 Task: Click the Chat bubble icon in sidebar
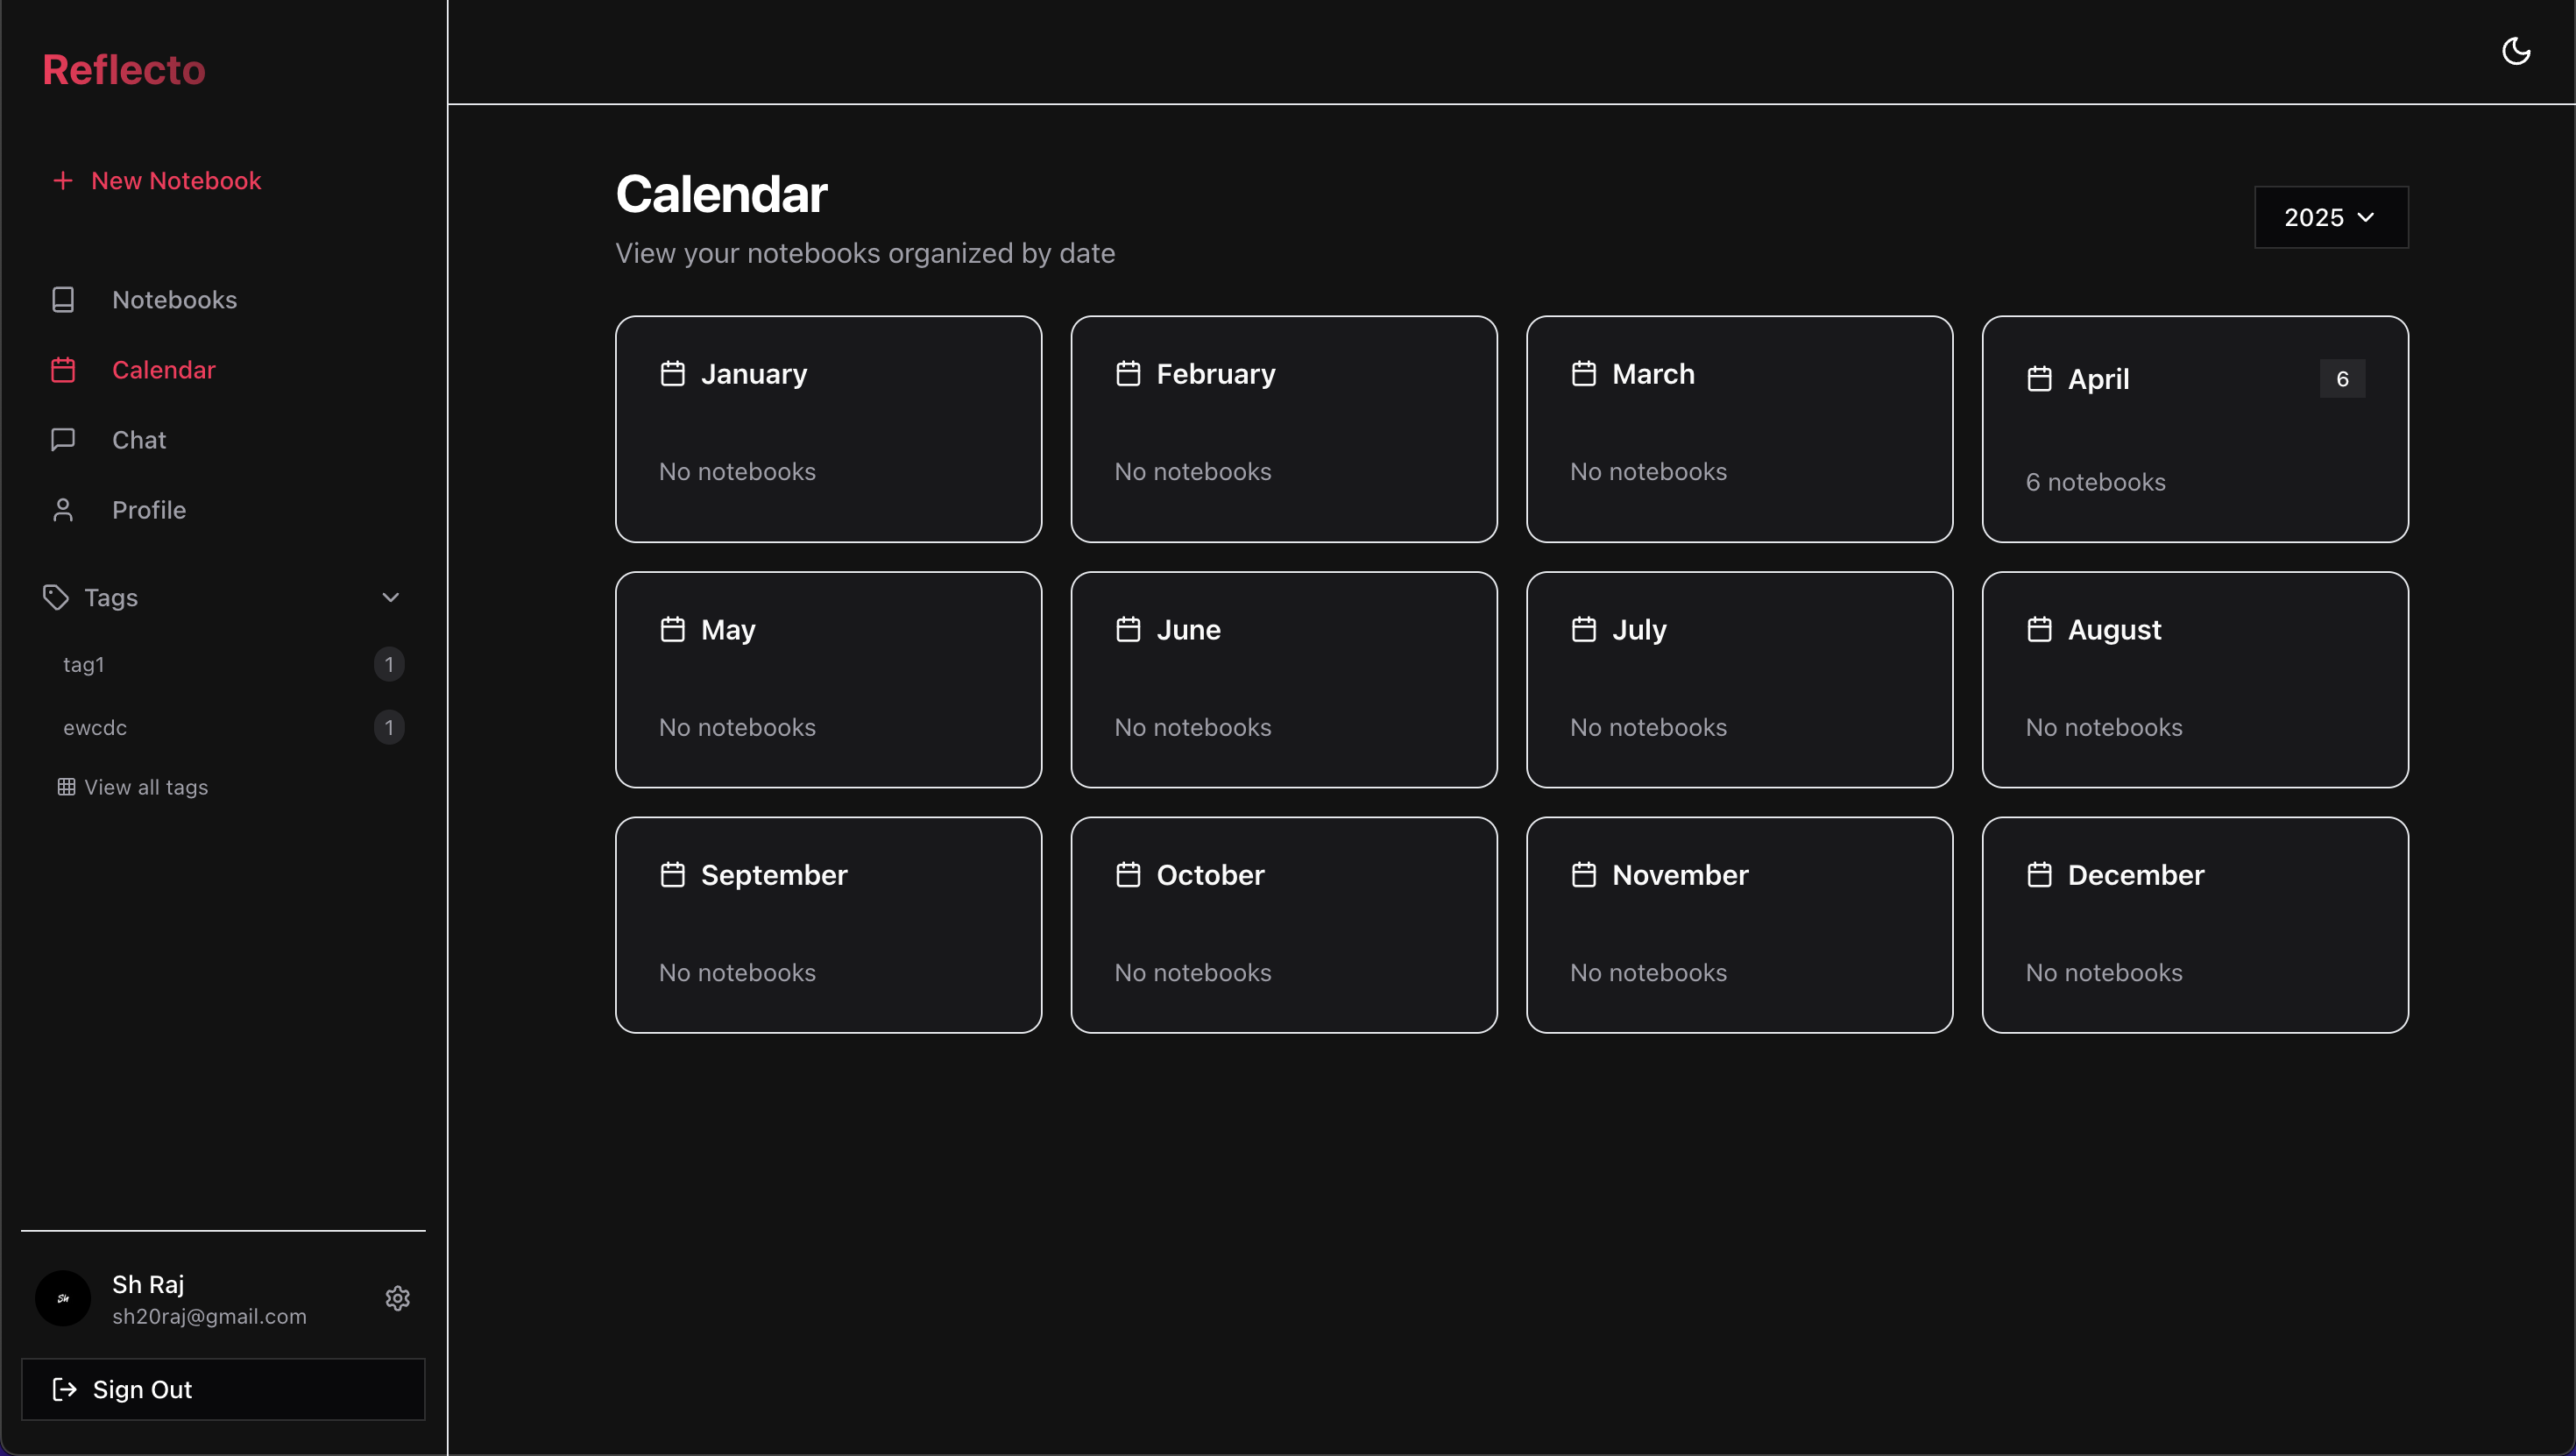pyautogui.click(x=63, y=440)
